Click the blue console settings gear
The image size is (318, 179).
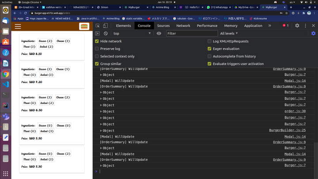click(x=313, y=34)
